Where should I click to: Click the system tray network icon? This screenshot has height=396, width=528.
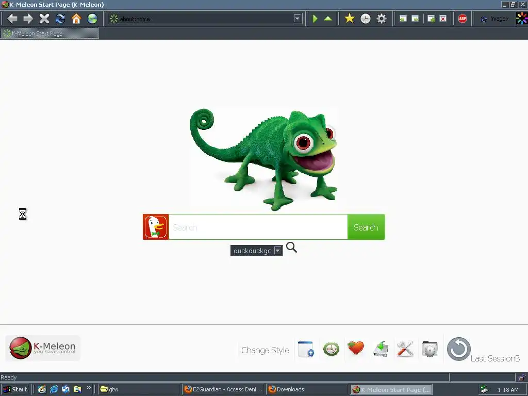[x=484, y=389]
